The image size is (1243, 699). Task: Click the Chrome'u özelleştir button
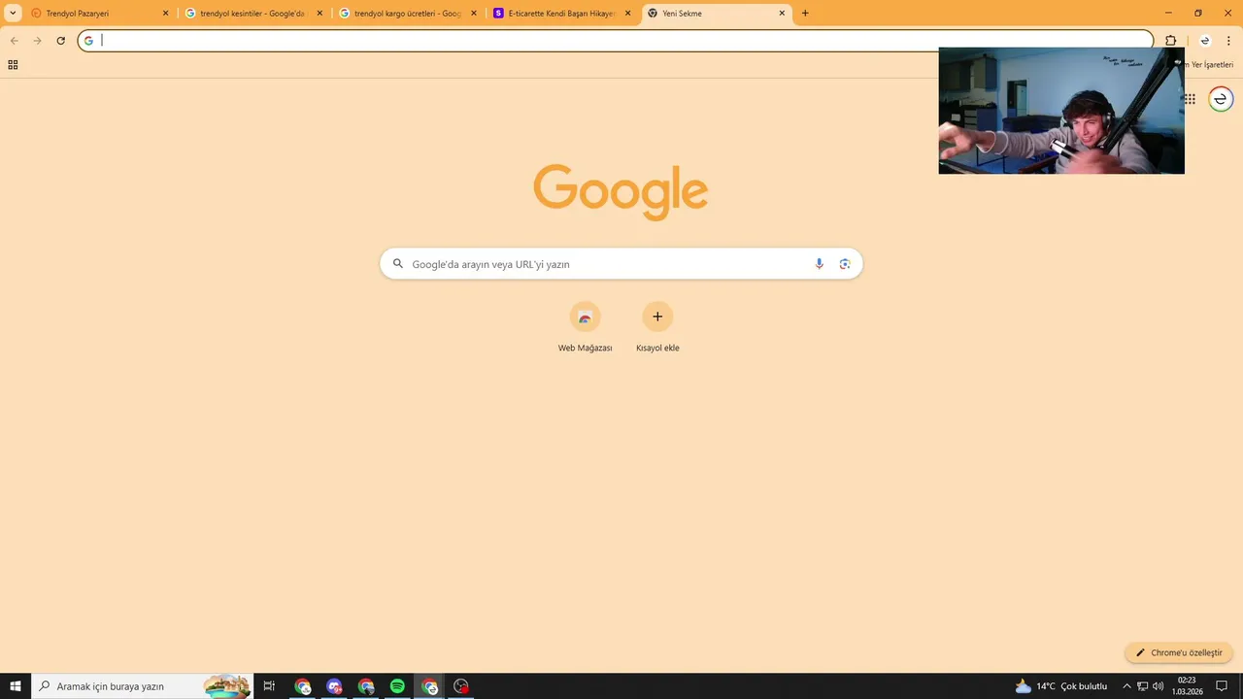coord(1179,652)
